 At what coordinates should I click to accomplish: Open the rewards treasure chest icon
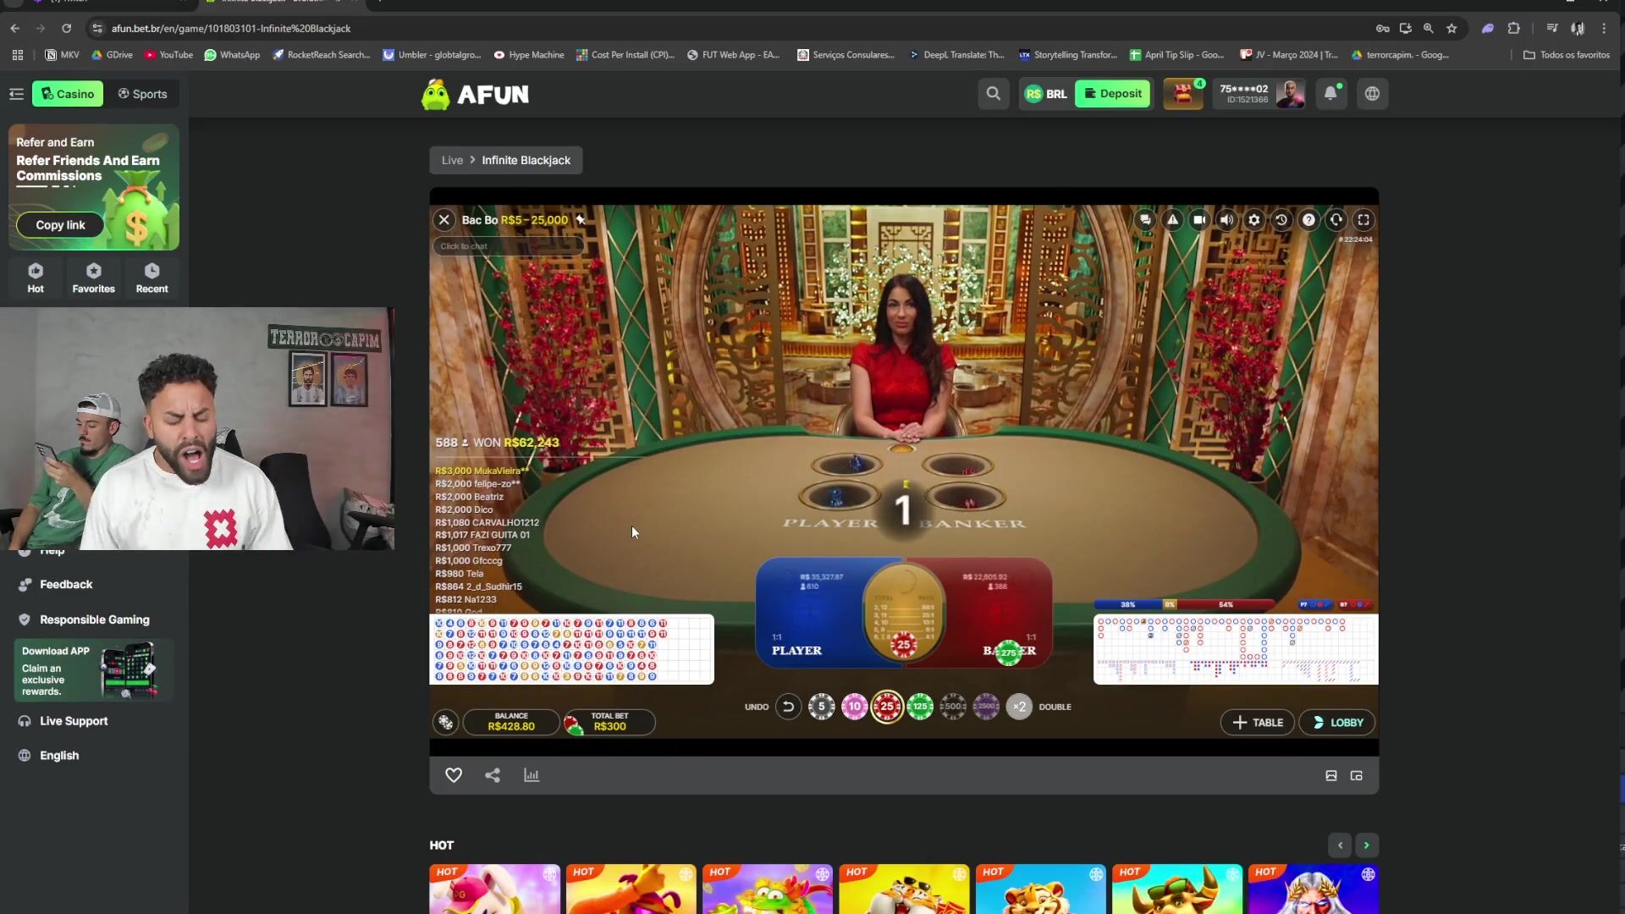pyautogui.click(x=1183, y=94)
